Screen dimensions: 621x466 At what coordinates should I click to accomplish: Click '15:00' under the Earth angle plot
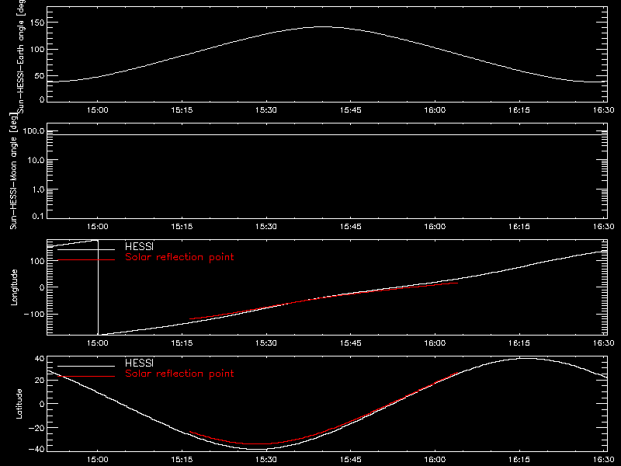pyautogui.click(x=98, y=110)
